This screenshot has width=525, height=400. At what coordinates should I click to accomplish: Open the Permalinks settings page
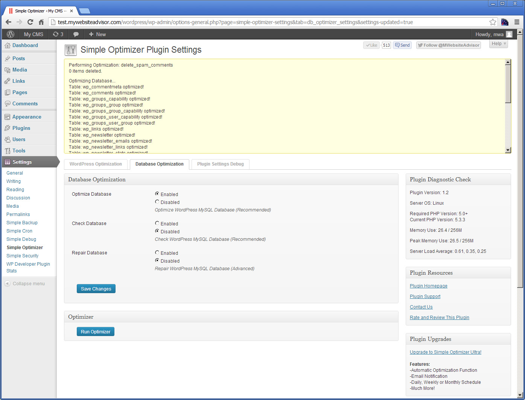[18, 214]
